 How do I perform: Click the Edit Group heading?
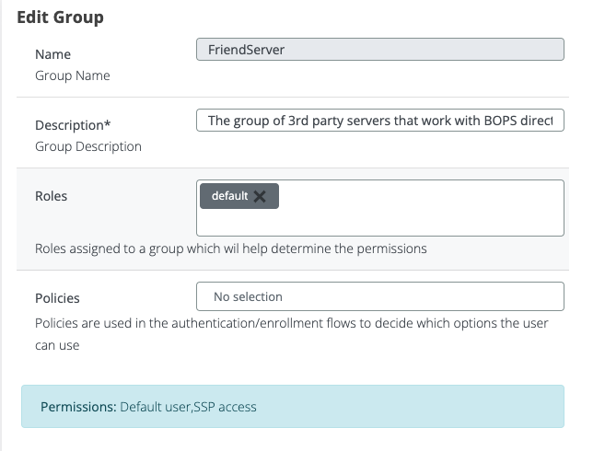point(61,17)
